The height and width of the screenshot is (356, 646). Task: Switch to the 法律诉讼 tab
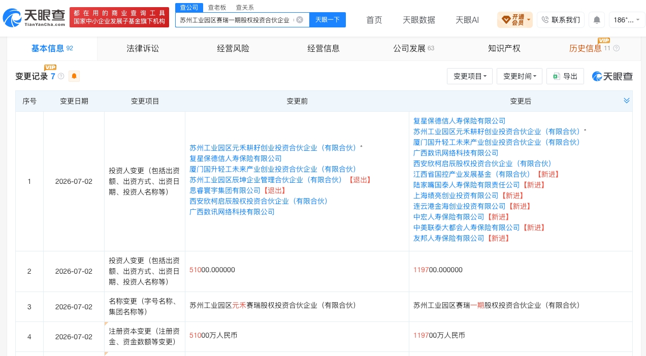click(x=143, y=48)
